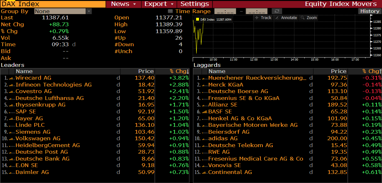This screenshot has width=382, height=183.
Task: Click the mini chart icon beside Wirecard AG
Action: pos(12,78)
